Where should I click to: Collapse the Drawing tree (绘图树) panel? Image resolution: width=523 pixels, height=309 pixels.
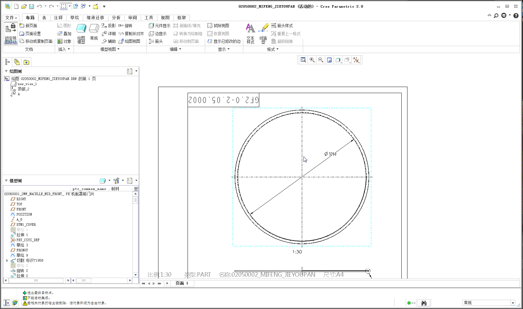[x=6, y=71]
